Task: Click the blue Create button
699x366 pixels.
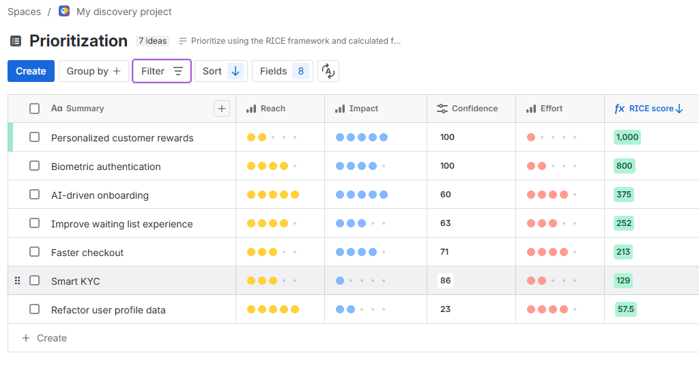Action: coord(31,71)
